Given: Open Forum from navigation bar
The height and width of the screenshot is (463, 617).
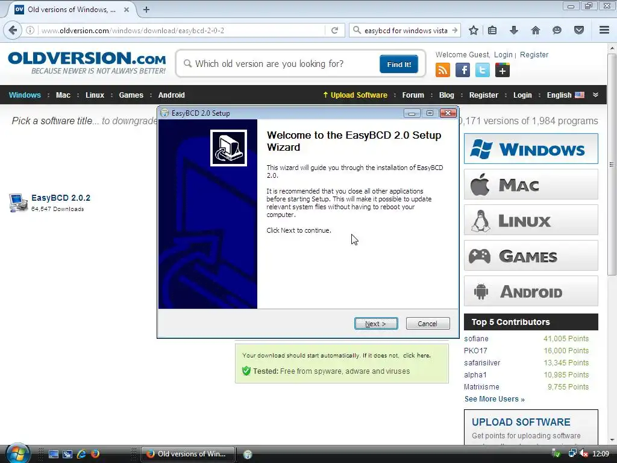Looking at the screenshot, I should pos(413,95).
